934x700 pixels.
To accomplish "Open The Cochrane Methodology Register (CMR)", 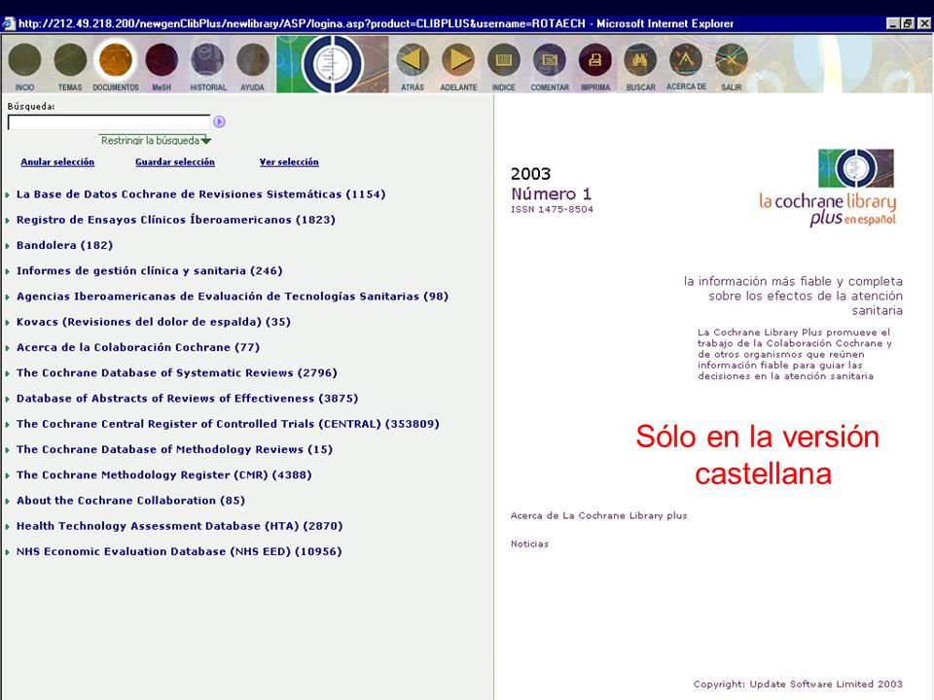I will tap(163, 475).
